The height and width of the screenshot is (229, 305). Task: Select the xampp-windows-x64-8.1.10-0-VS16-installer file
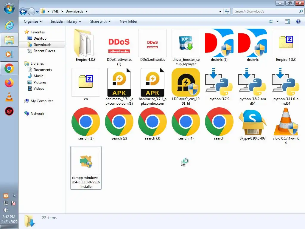click(86, 168)
